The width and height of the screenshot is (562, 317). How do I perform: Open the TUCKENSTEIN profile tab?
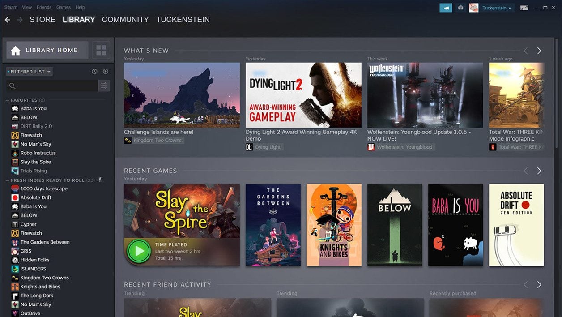tap(183, 20)
